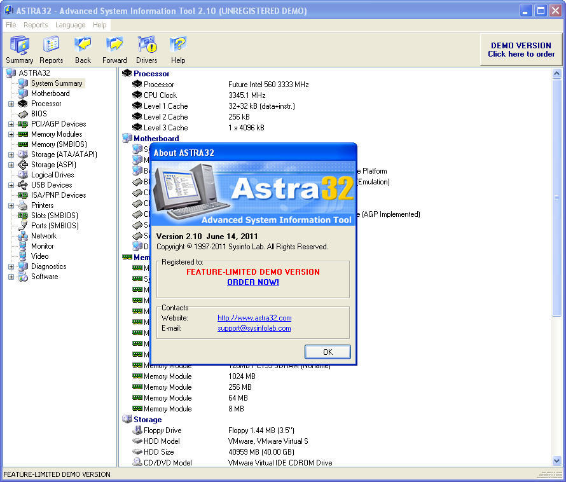Click the Ports (SMBIOS) connector icon

click(23, 226)
